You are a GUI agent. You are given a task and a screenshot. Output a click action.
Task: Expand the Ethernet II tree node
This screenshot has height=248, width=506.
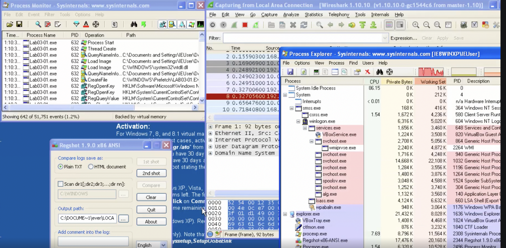click(x=210, y=133)
